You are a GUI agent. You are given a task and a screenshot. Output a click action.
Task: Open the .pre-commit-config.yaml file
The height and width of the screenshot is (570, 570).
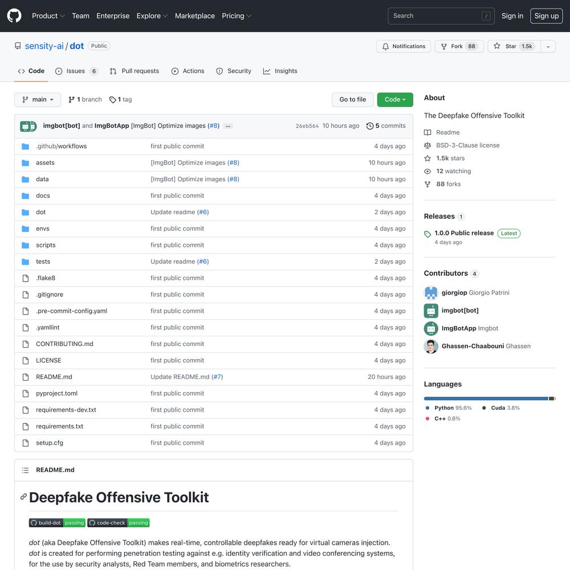72,311
